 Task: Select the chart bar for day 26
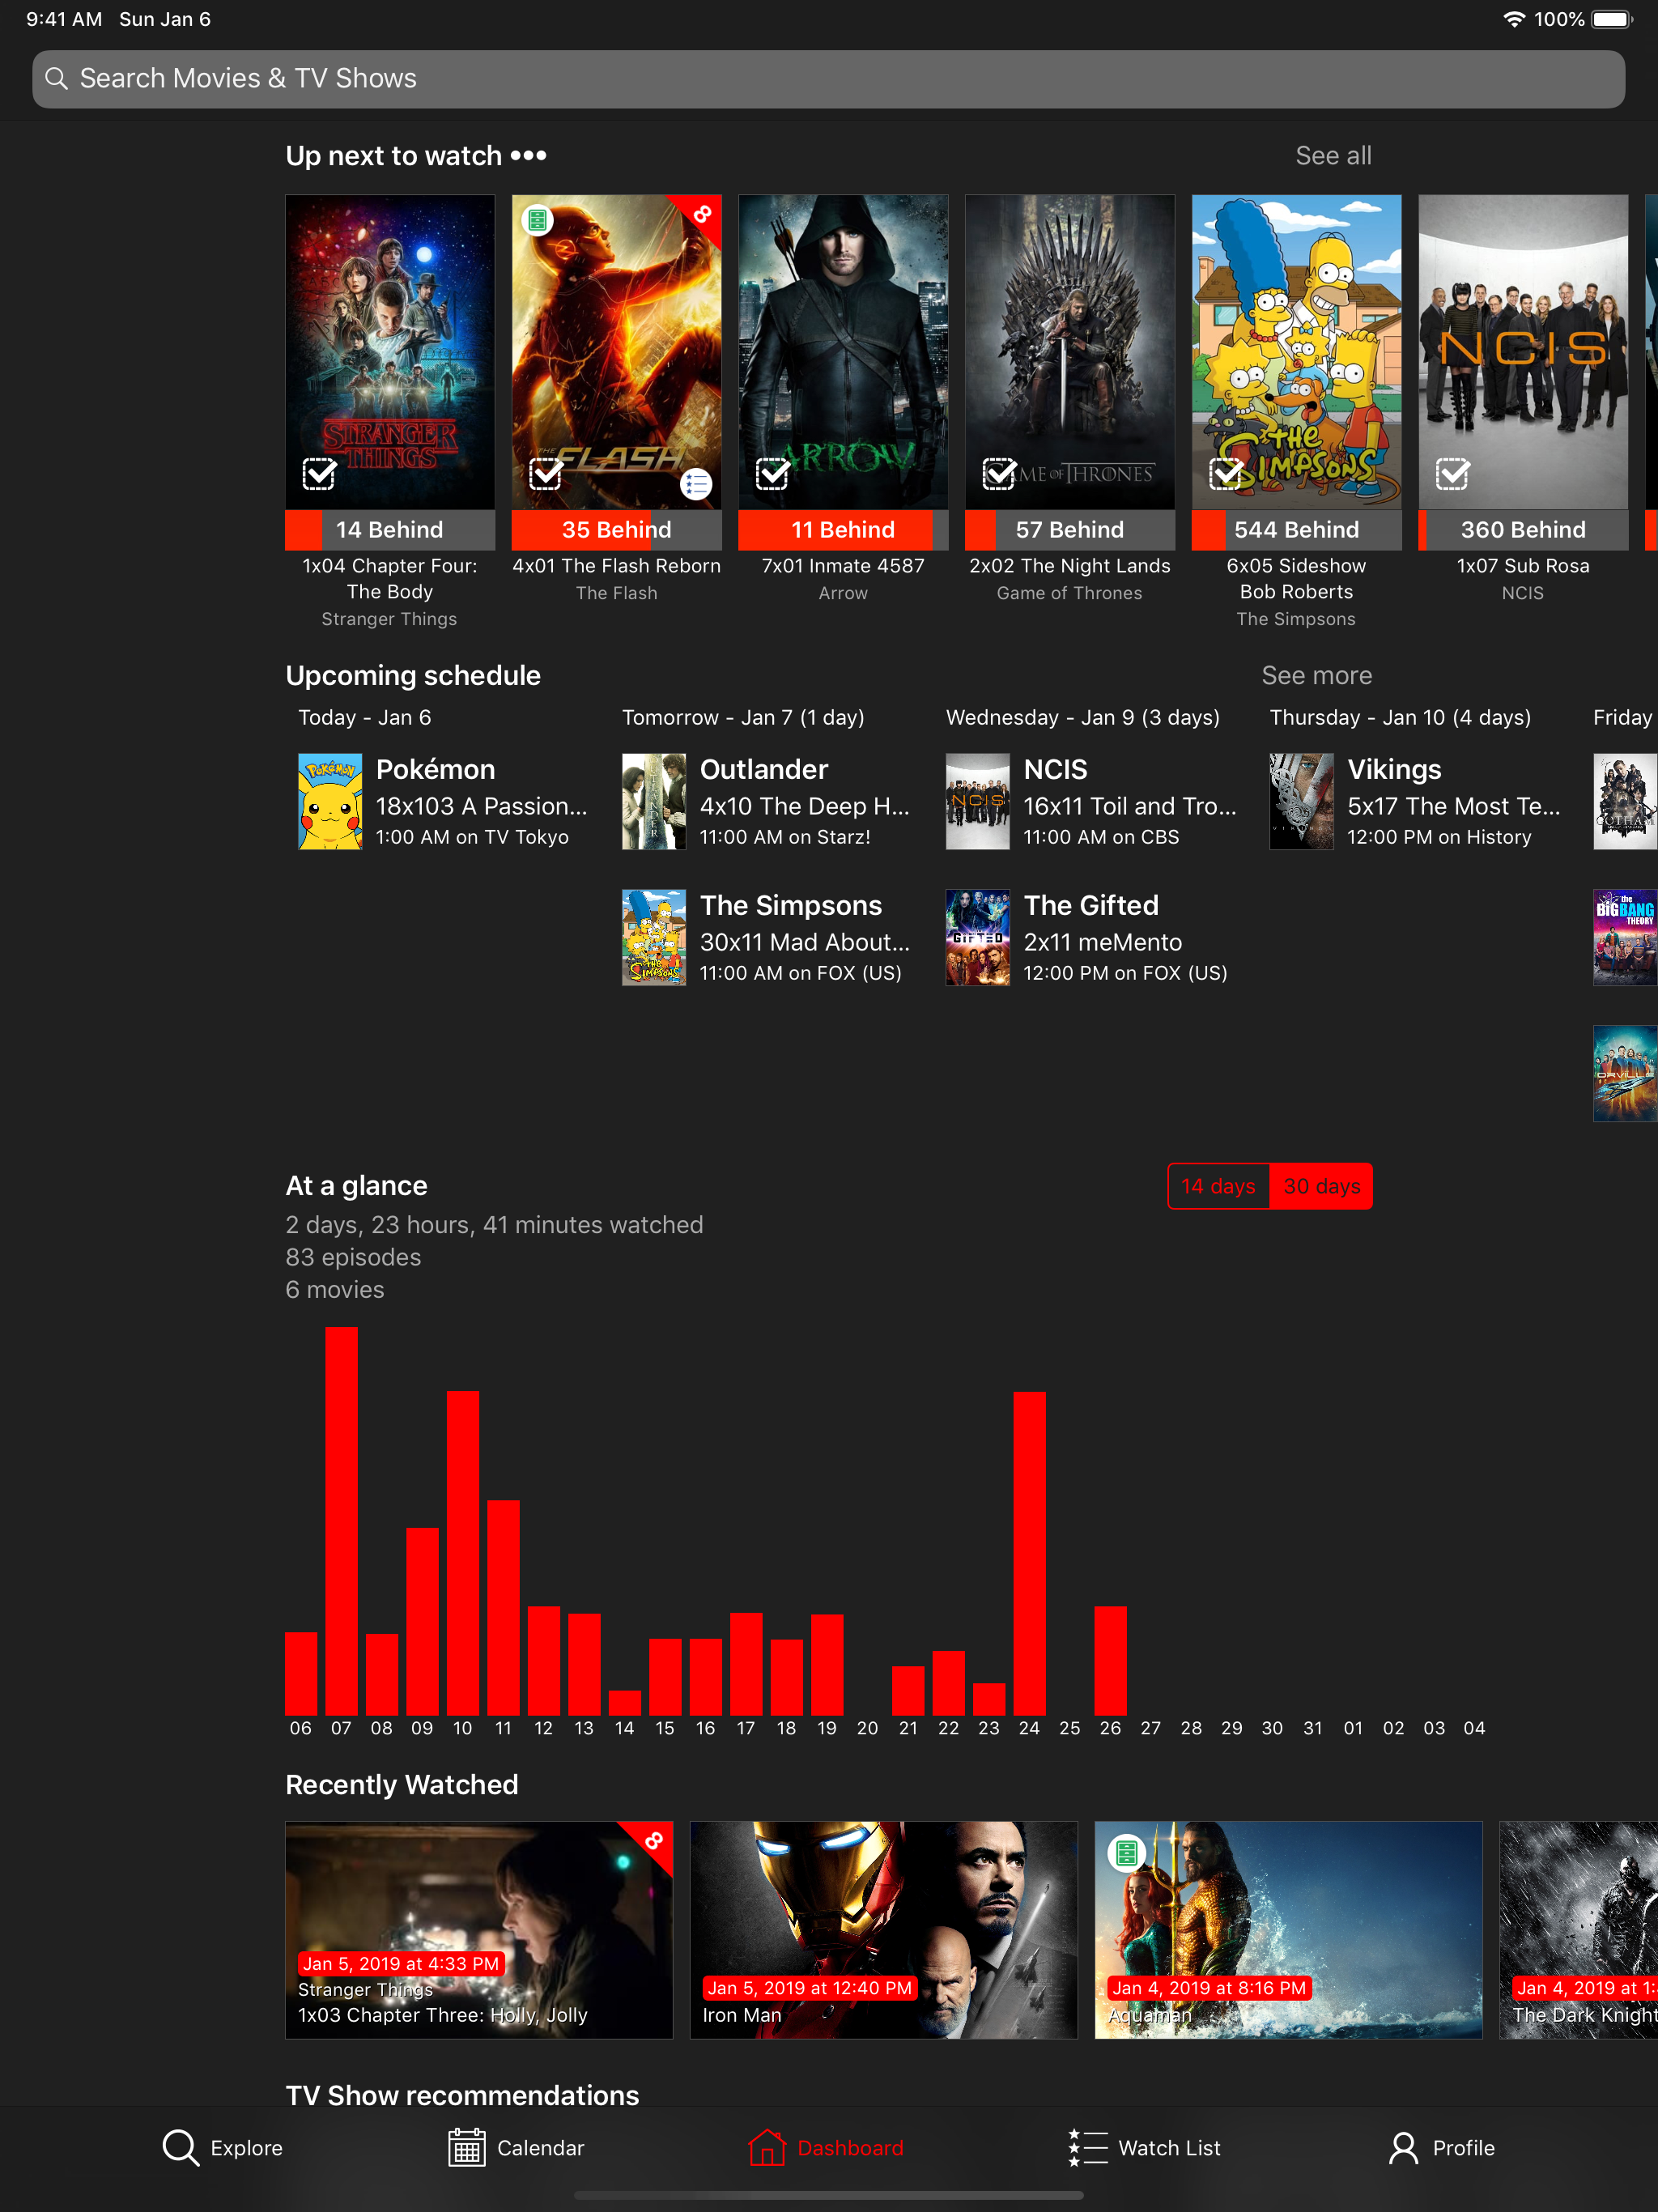tap(1110, 1661)
